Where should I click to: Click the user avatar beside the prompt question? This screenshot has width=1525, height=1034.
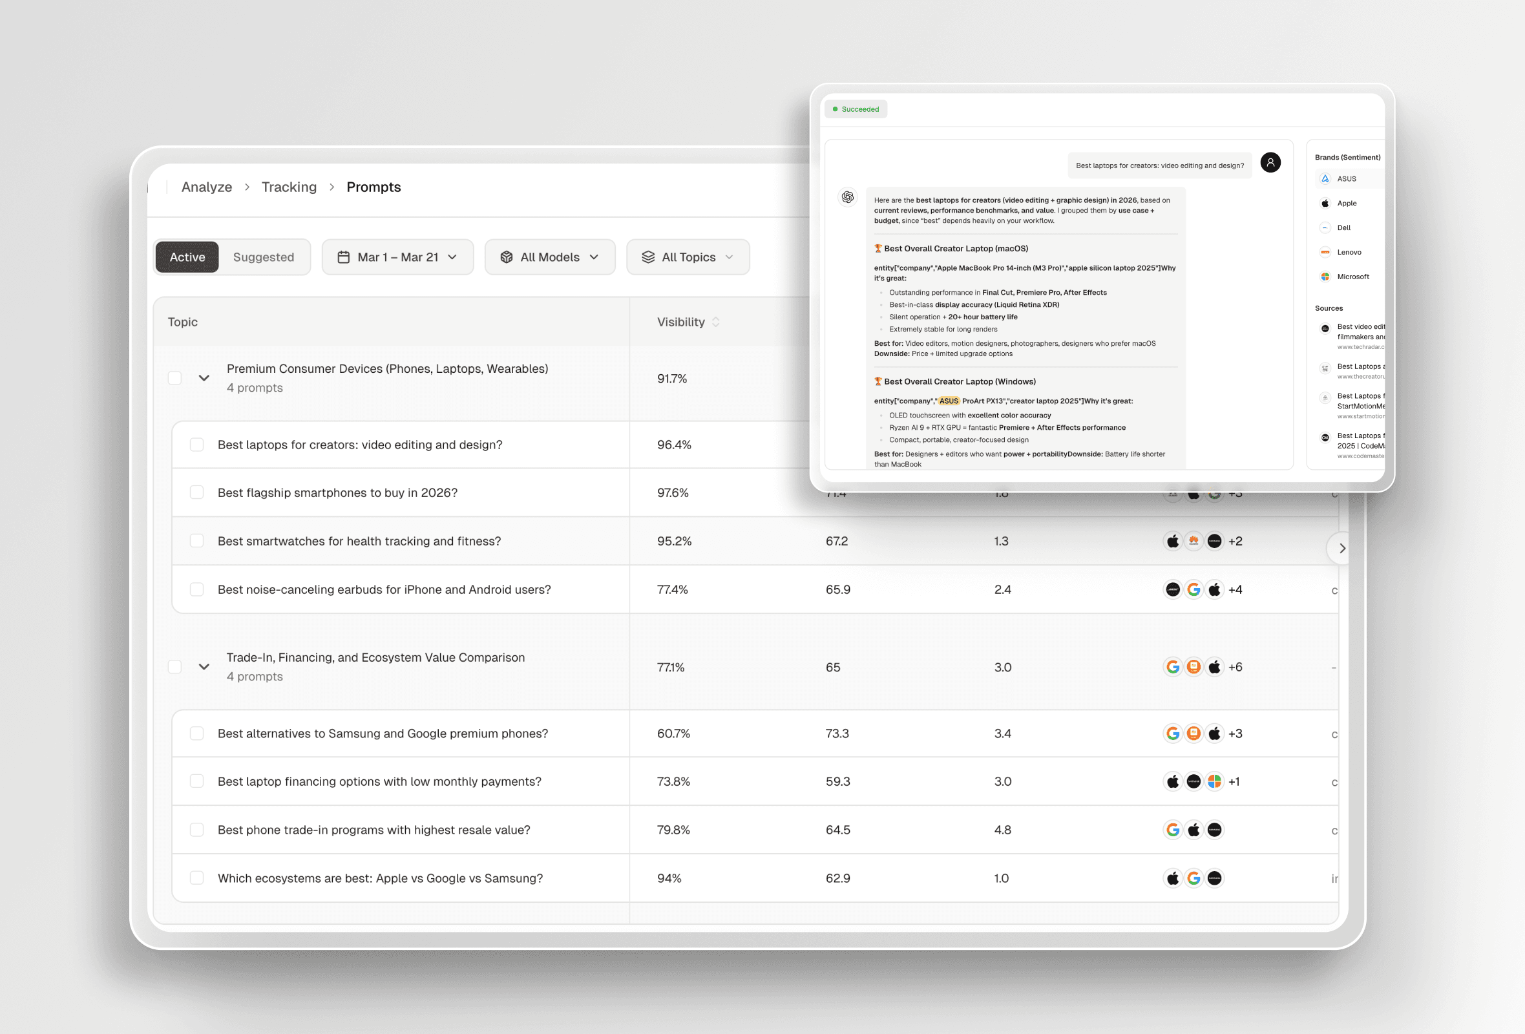click(x=1271, y=163)
